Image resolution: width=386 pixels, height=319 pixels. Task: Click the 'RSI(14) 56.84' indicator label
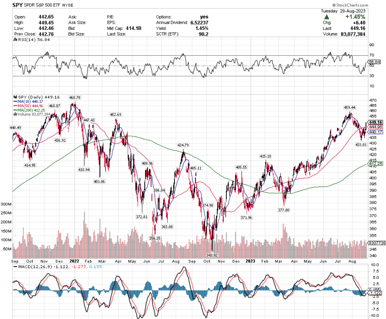point(34,40)
